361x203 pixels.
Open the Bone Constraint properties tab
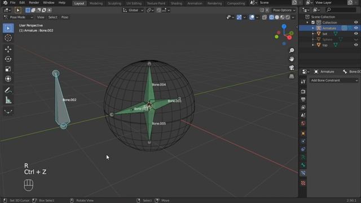[303, 173]
